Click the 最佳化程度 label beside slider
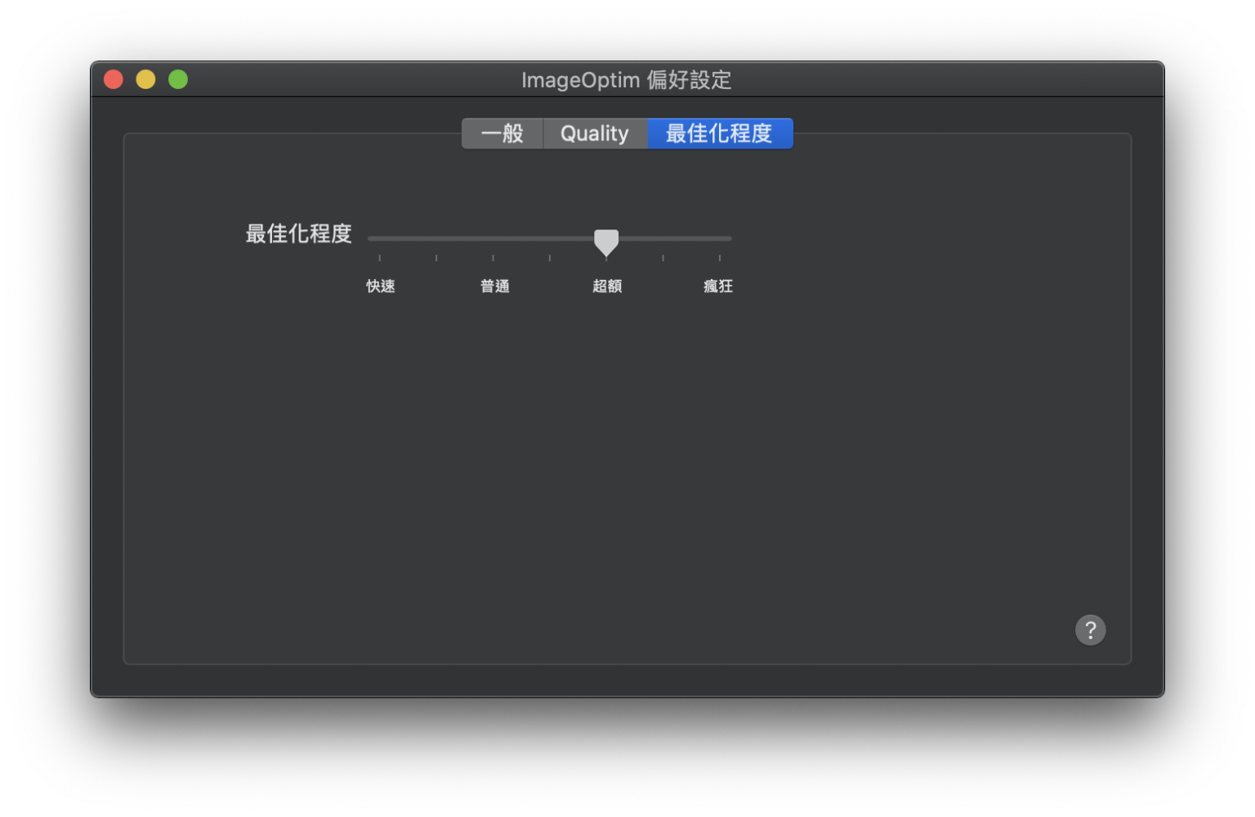Screen dimensions: 1255x817 299,233
